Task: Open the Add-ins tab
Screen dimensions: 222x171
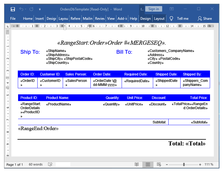Action: tap(122, 19)
